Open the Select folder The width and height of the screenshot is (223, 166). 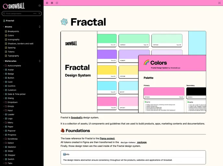(x=11, y=143)
